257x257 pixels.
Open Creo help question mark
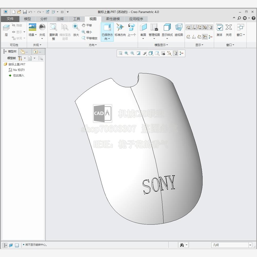(x=253, y=18)
